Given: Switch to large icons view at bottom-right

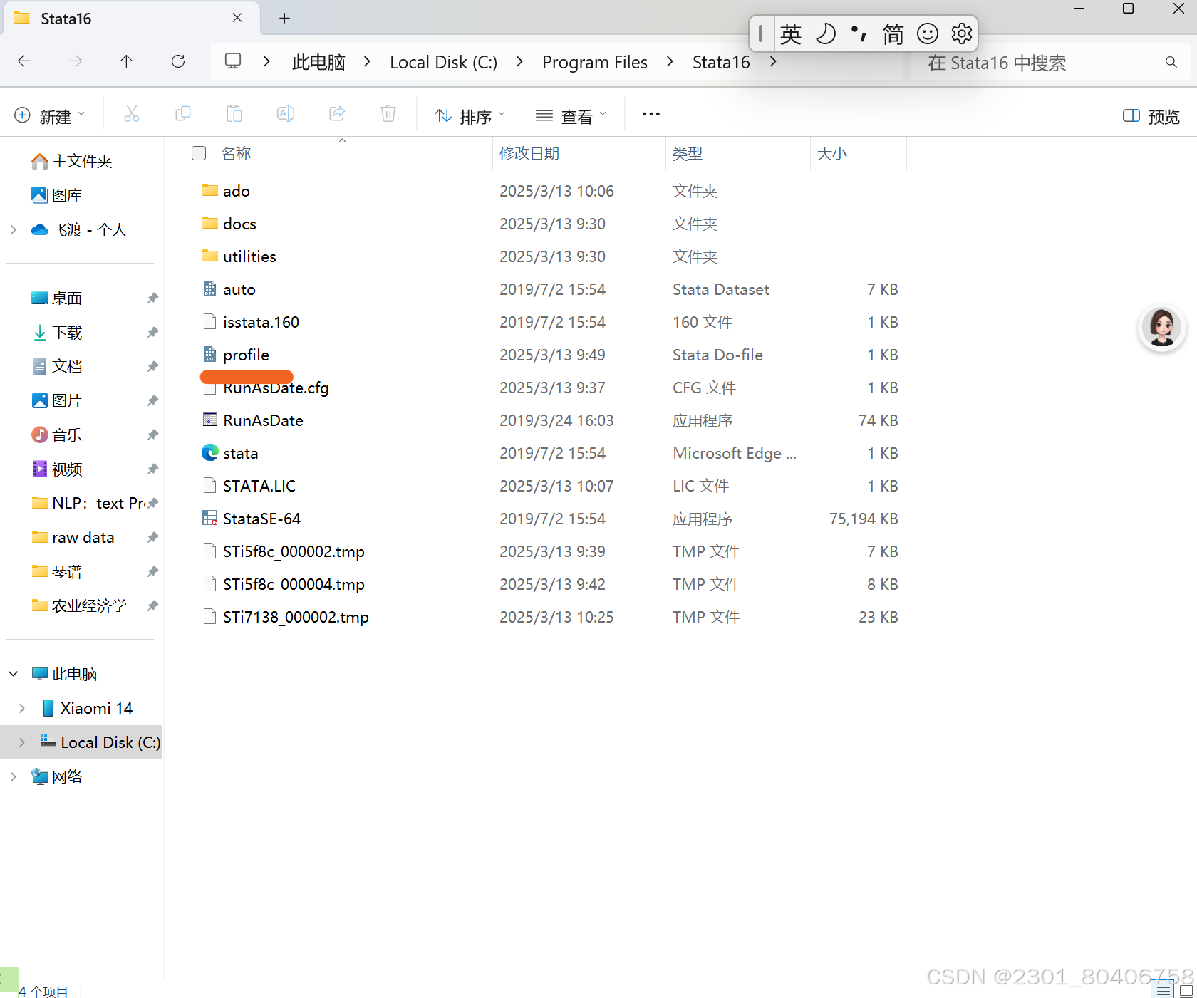Looking at the screenshot, I should pyautogui.click(x=1186, y=989).
